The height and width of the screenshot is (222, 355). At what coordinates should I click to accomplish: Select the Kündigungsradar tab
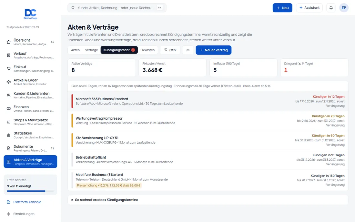coord(119,50)
